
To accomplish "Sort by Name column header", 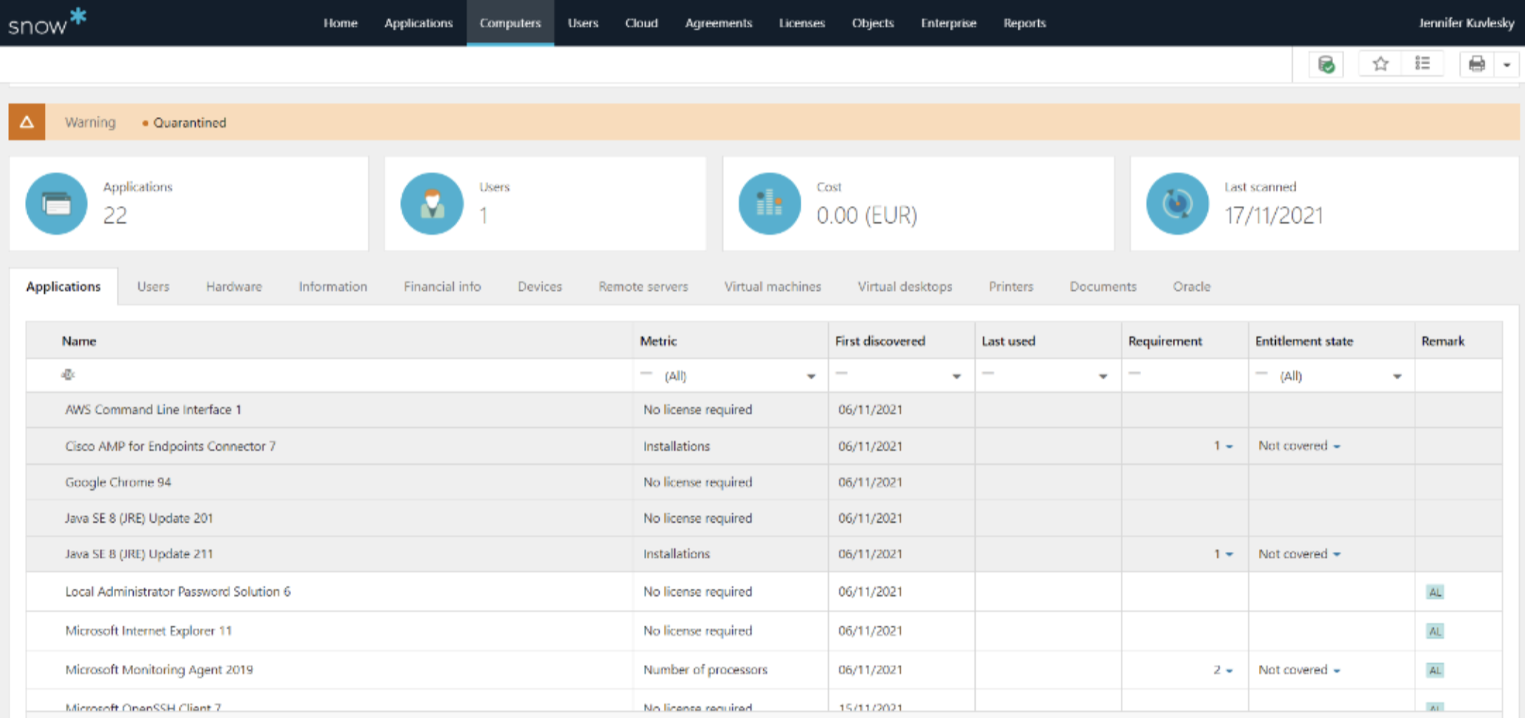I will click(x=79, y=341).
